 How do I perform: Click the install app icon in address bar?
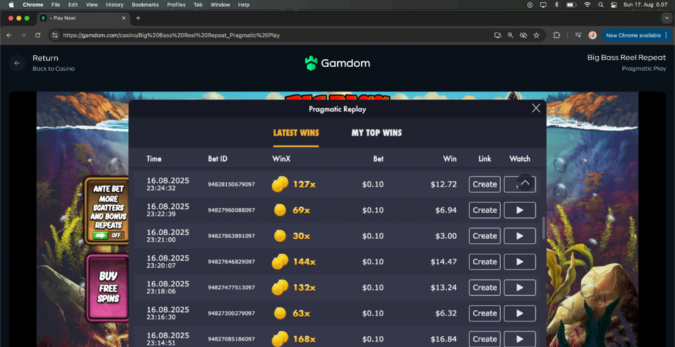497,35
